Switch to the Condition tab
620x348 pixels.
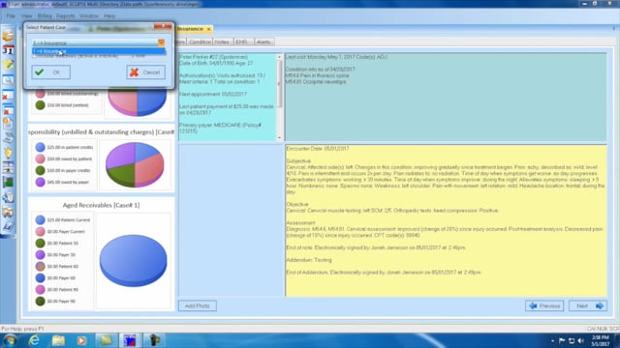point(200,42)
